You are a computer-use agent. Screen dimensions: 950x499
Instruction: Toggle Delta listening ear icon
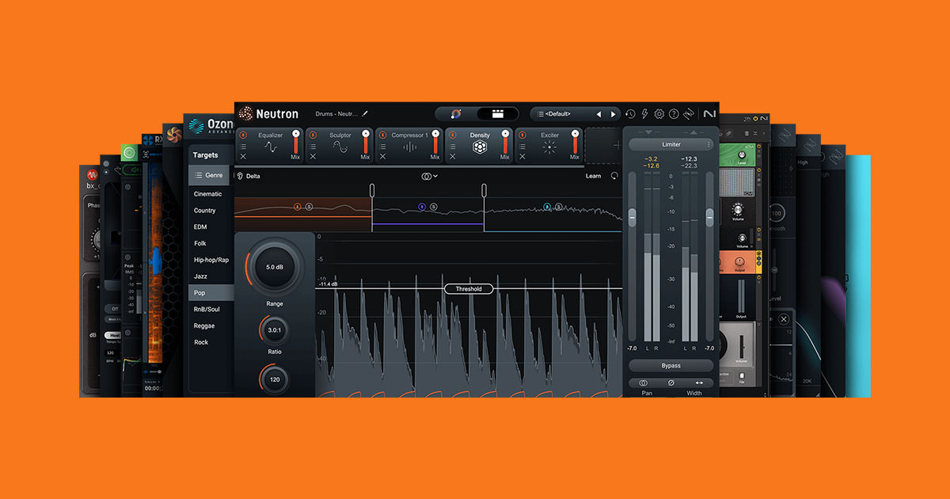[x=240, y=176]
